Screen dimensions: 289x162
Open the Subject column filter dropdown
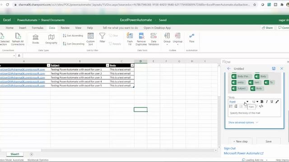tap(107, 65)
